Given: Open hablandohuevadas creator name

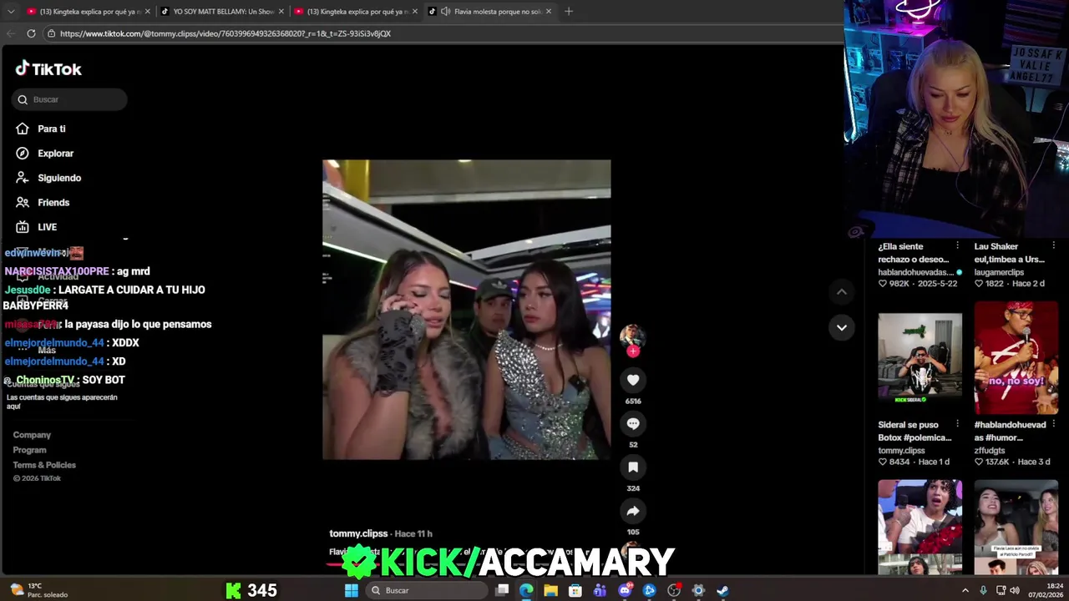Looking at the screenshot, I should point(915,272).
